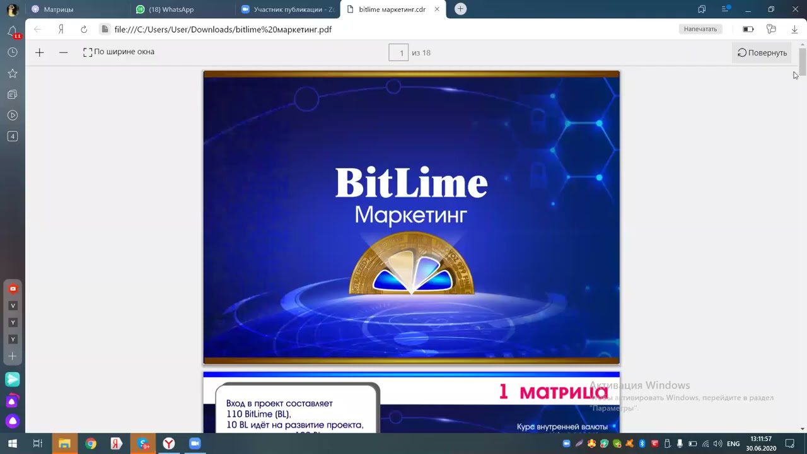Open the Yandex browser main menu
Screen dimensions: 807x454
point(726,9)
